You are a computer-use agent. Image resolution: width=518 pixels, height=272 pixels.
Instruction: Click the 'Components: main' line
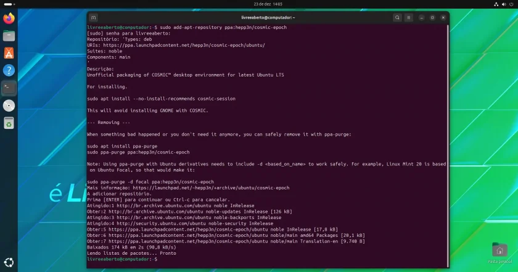coord(109,57)
